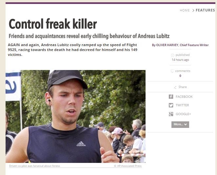The width and height of the screenshot is (217, 175).
Task: Open the FEATURES section link
Action: point(205,10)
